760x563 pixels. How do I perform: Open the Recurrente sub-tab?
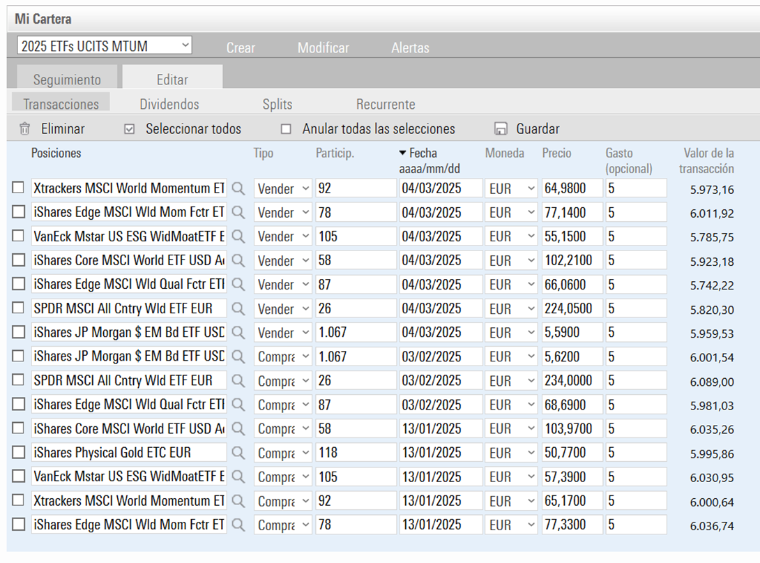[386, 104]
